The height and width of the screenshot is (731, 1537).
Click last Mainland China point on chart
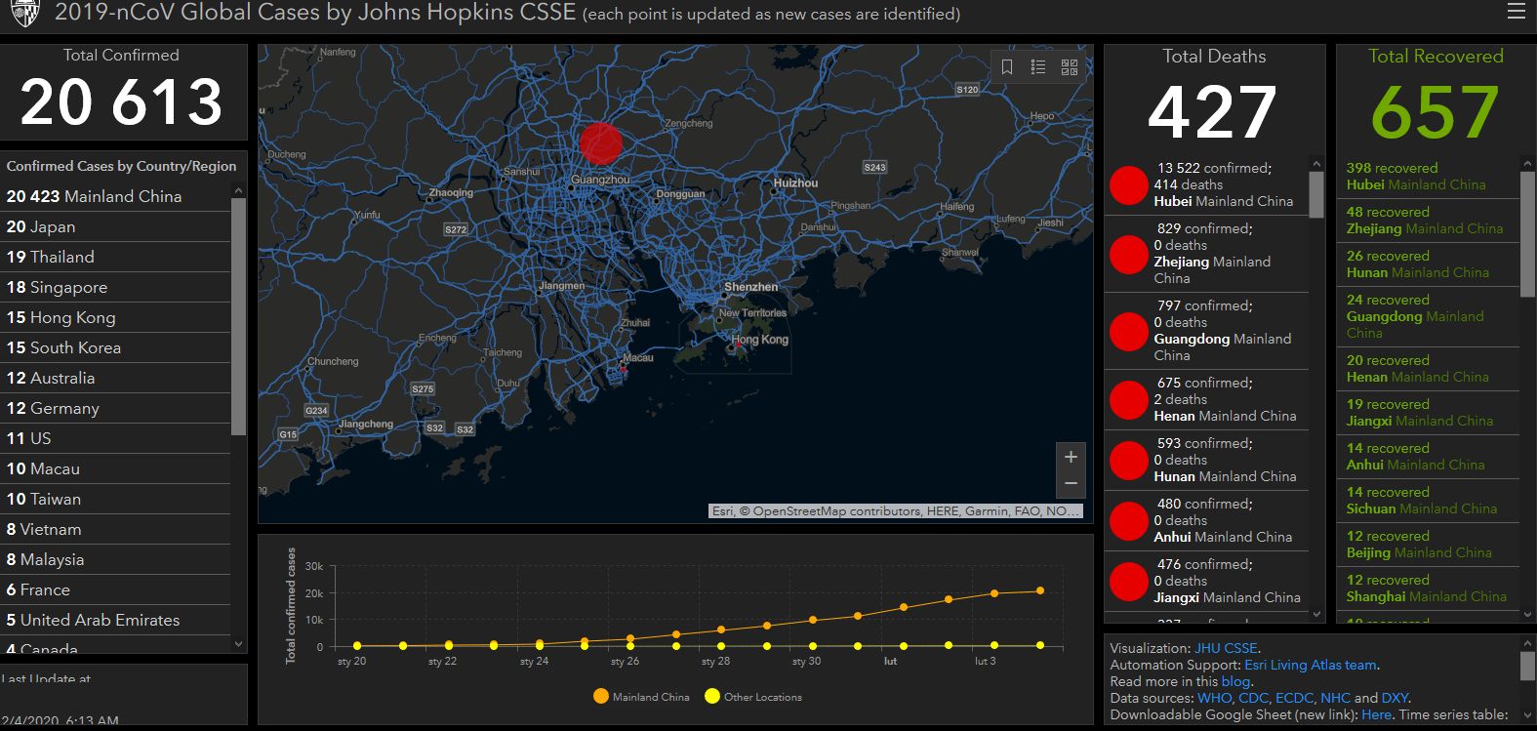[x=1040, y=590]
